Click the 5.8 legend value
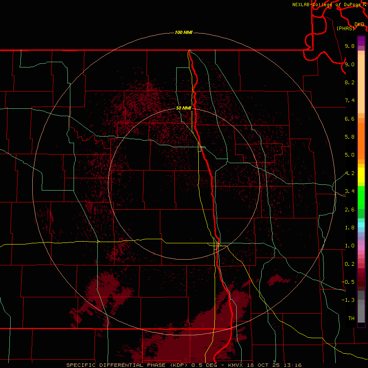The image size is (368, 368). coord(350,137)
